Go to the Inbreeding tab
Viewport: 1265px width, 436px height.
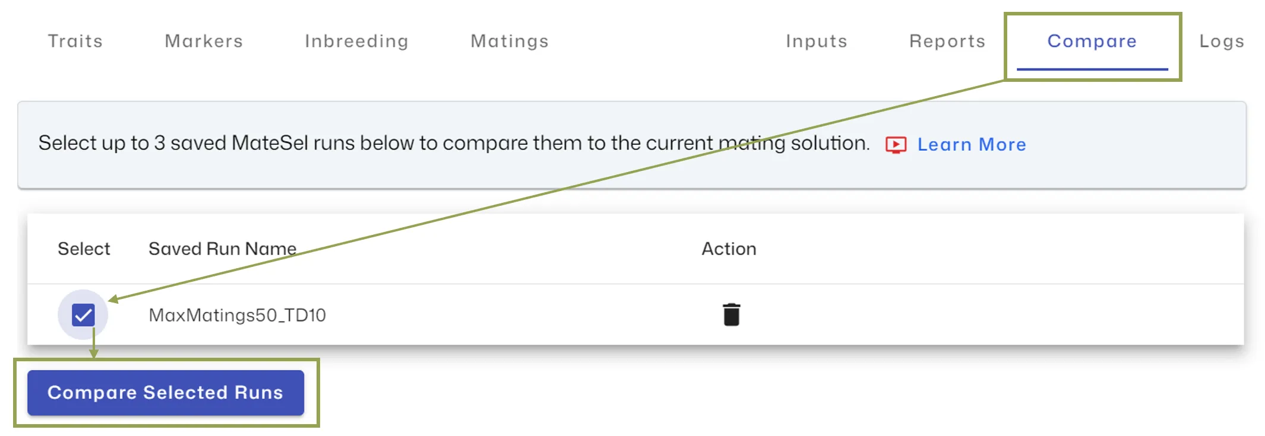[x=356, y=41]
